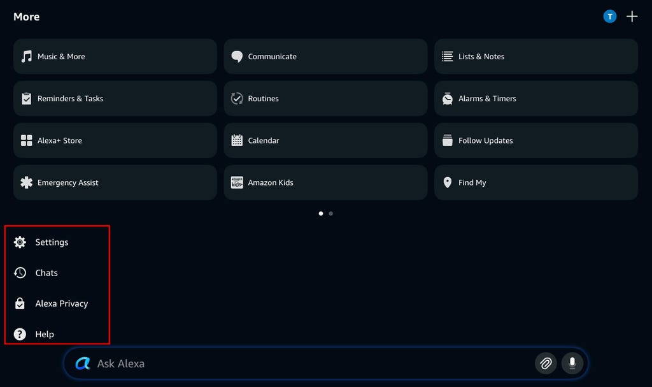This screenshot has width=652, height=387.
Task: Open Alarms & Timers
Action: pyautogui.click(x=536, y=99)
